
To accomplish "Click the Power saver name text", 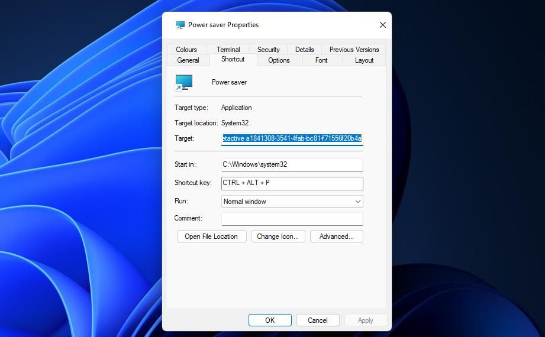I will point(229,82).
